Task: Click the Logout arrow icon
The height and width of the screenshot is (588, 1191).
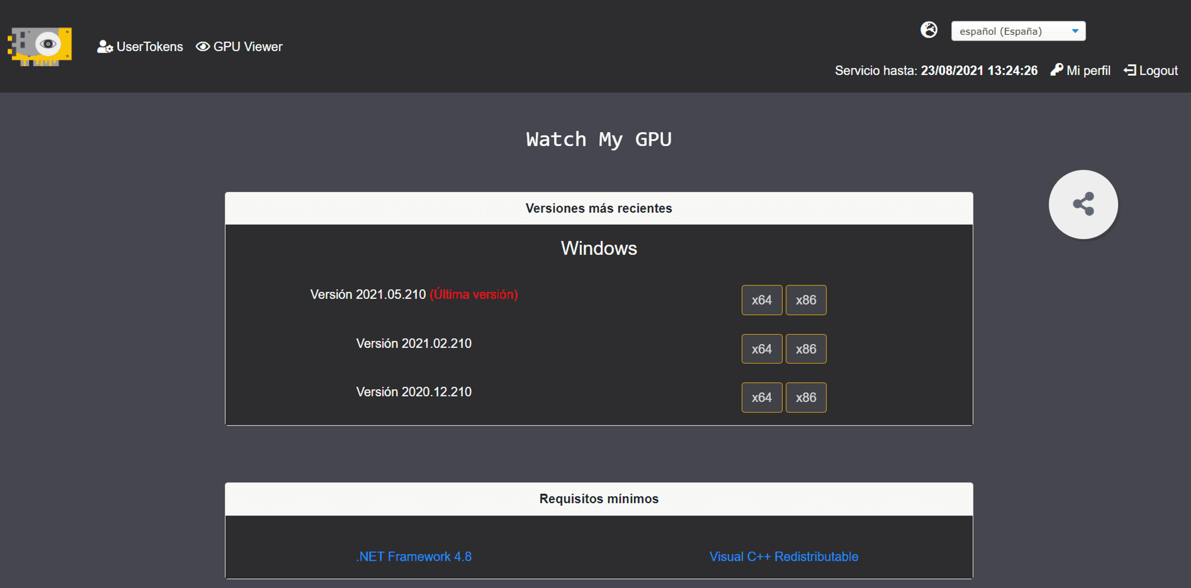Action: [x=1130, y=70]
